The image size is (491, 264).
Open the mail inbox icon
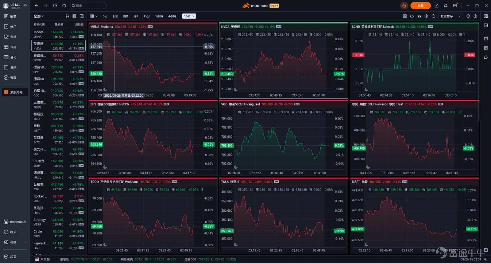click(455, 6)
